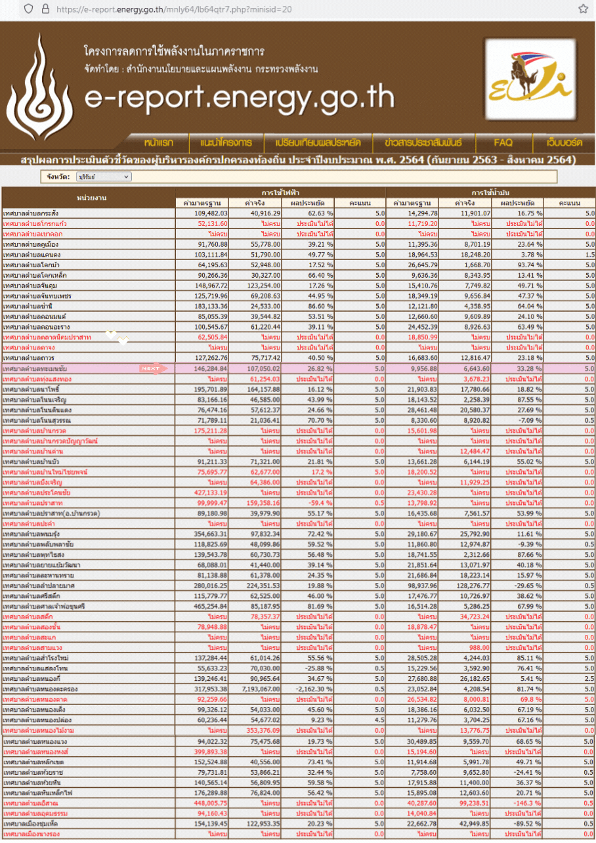596x843 pixels.
Task: Click the การใช้ไฟฟ้า column group header
Action: (280, 193)
